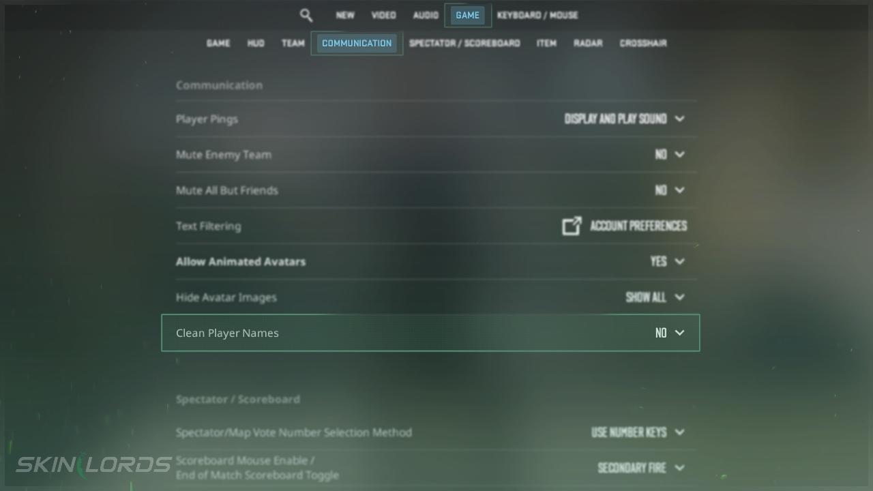Click the Text Filtering label
The width and height of the screenshot is (873, 491).
tap(209, 226)
